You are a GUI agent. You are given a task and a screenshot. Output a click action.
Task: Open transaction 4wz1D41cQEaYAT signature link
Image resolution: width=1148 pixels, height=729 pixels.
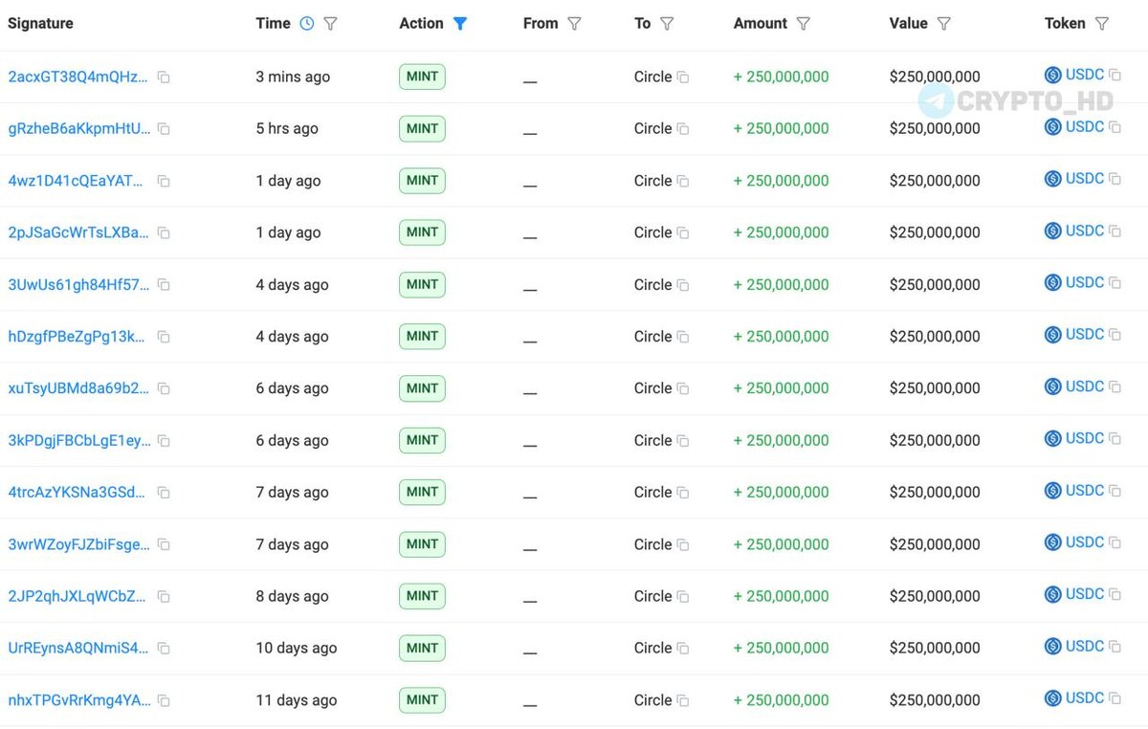(x=77, y=181)
